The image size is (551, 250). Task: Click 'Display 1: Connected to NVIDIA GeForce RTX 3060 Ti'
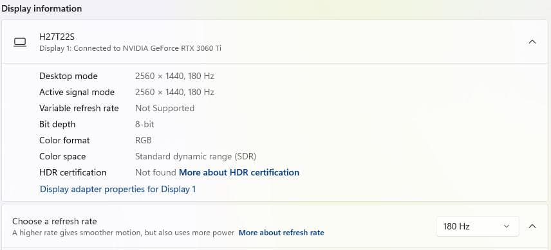(131, 48)
